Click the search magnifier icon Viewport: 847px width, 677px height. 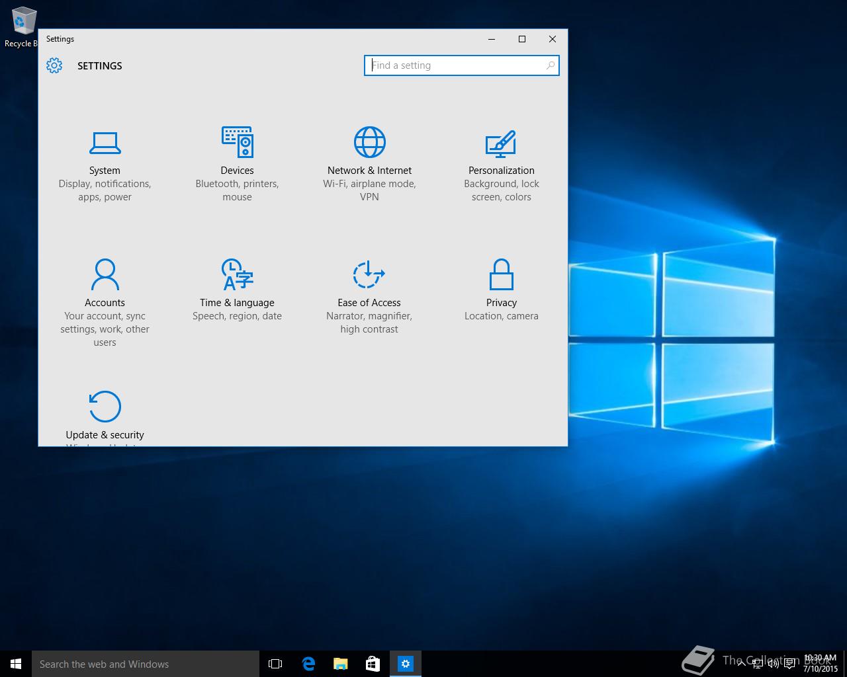coord(550,65)
